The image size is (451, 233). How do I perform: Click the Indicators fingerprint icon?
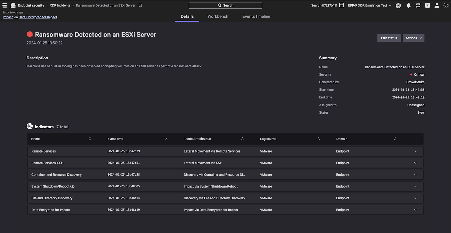pos(30,126)
